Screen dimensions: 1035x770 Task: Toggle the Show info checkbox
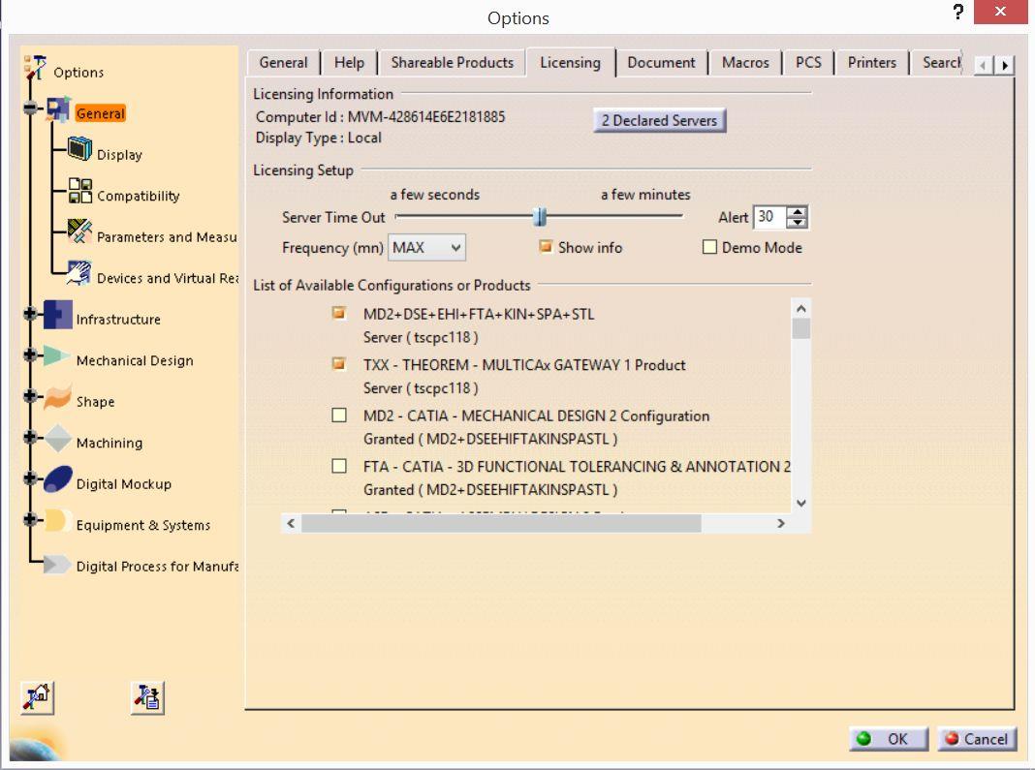(546, 247)
